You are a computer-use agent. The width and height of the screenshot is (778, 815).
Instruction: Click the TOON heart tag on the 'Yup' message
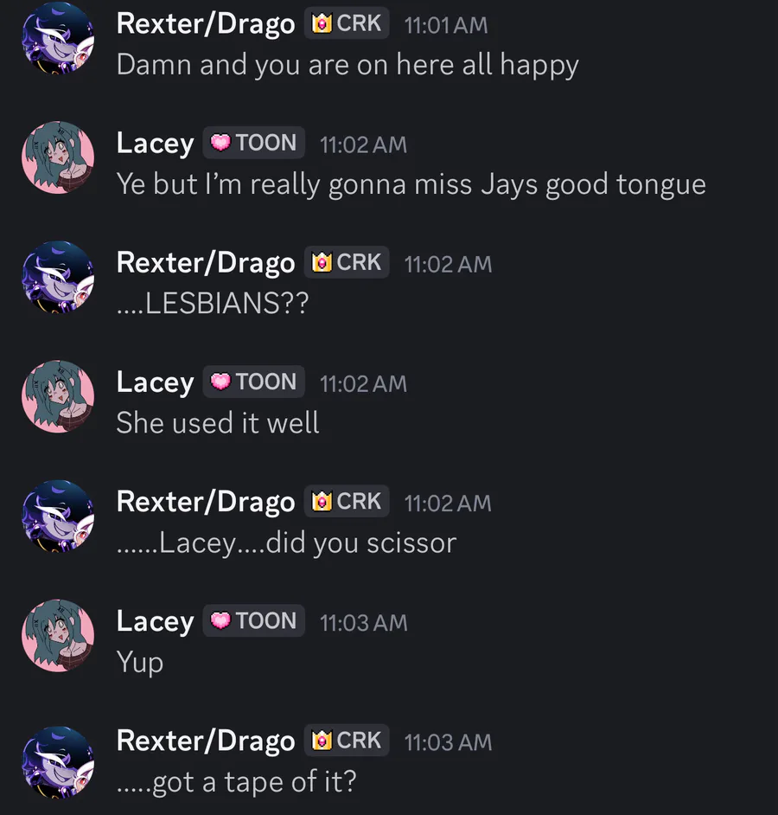253,620
